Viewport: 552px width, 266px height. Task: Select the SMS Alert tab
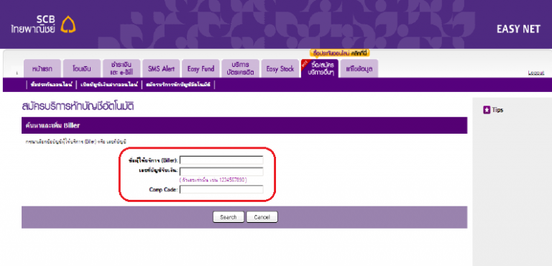(x=161, y=69)
